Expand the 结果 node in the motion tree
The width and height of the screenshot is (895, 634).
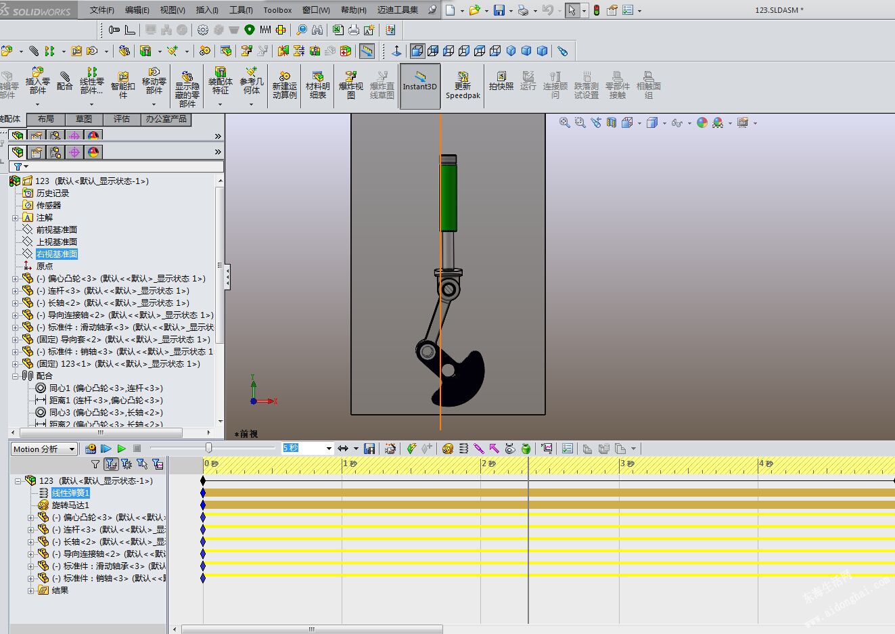coord(30,591)
